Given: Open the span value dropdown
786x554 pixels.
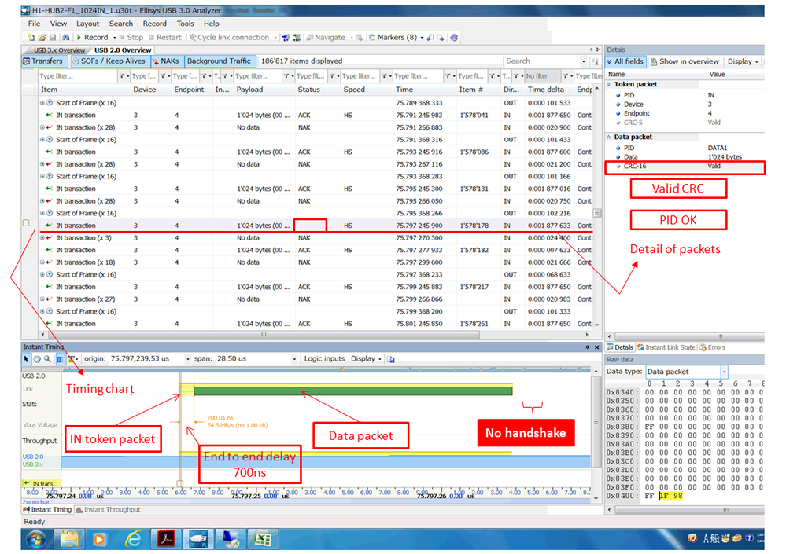Looking at the screenshot, I should [x=294, y=359].
